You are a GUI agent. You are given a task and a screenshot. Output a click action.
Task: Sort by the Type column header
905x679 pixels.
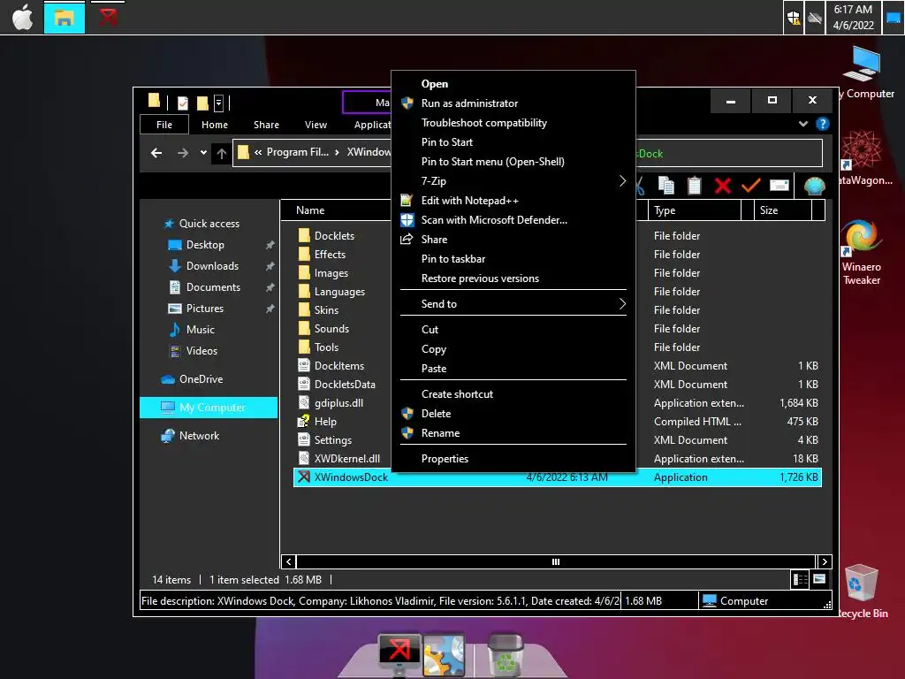coord(695,210)
